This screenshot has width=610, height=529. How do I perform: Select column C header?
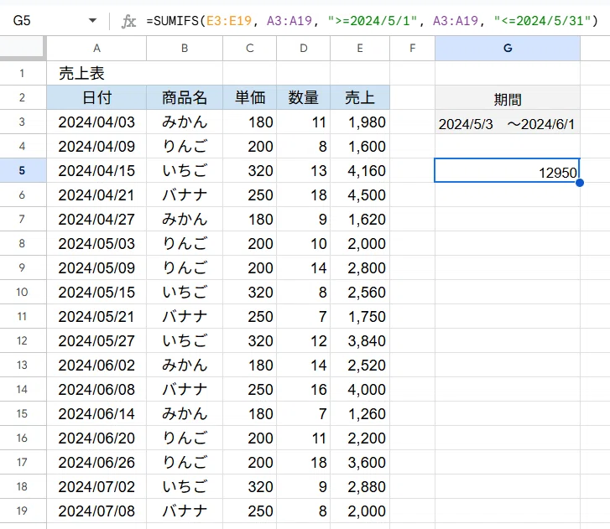pos(249,48)
